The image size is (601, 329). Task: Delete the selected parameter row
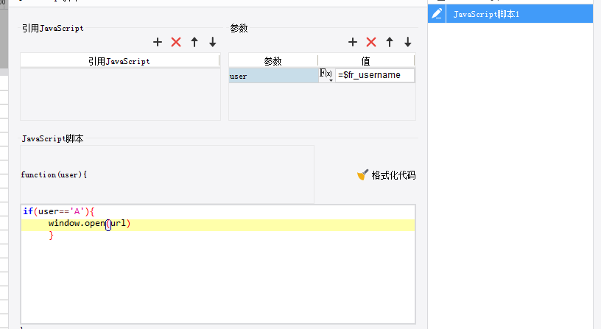pyautogui.click(x=371, y=42)
